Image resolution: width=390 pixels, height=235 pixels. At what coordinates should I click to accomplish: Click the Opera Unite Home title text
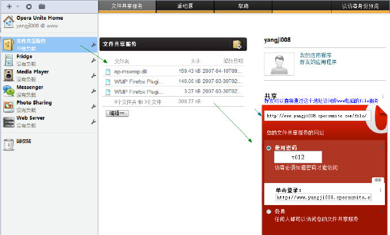(40, 18)
